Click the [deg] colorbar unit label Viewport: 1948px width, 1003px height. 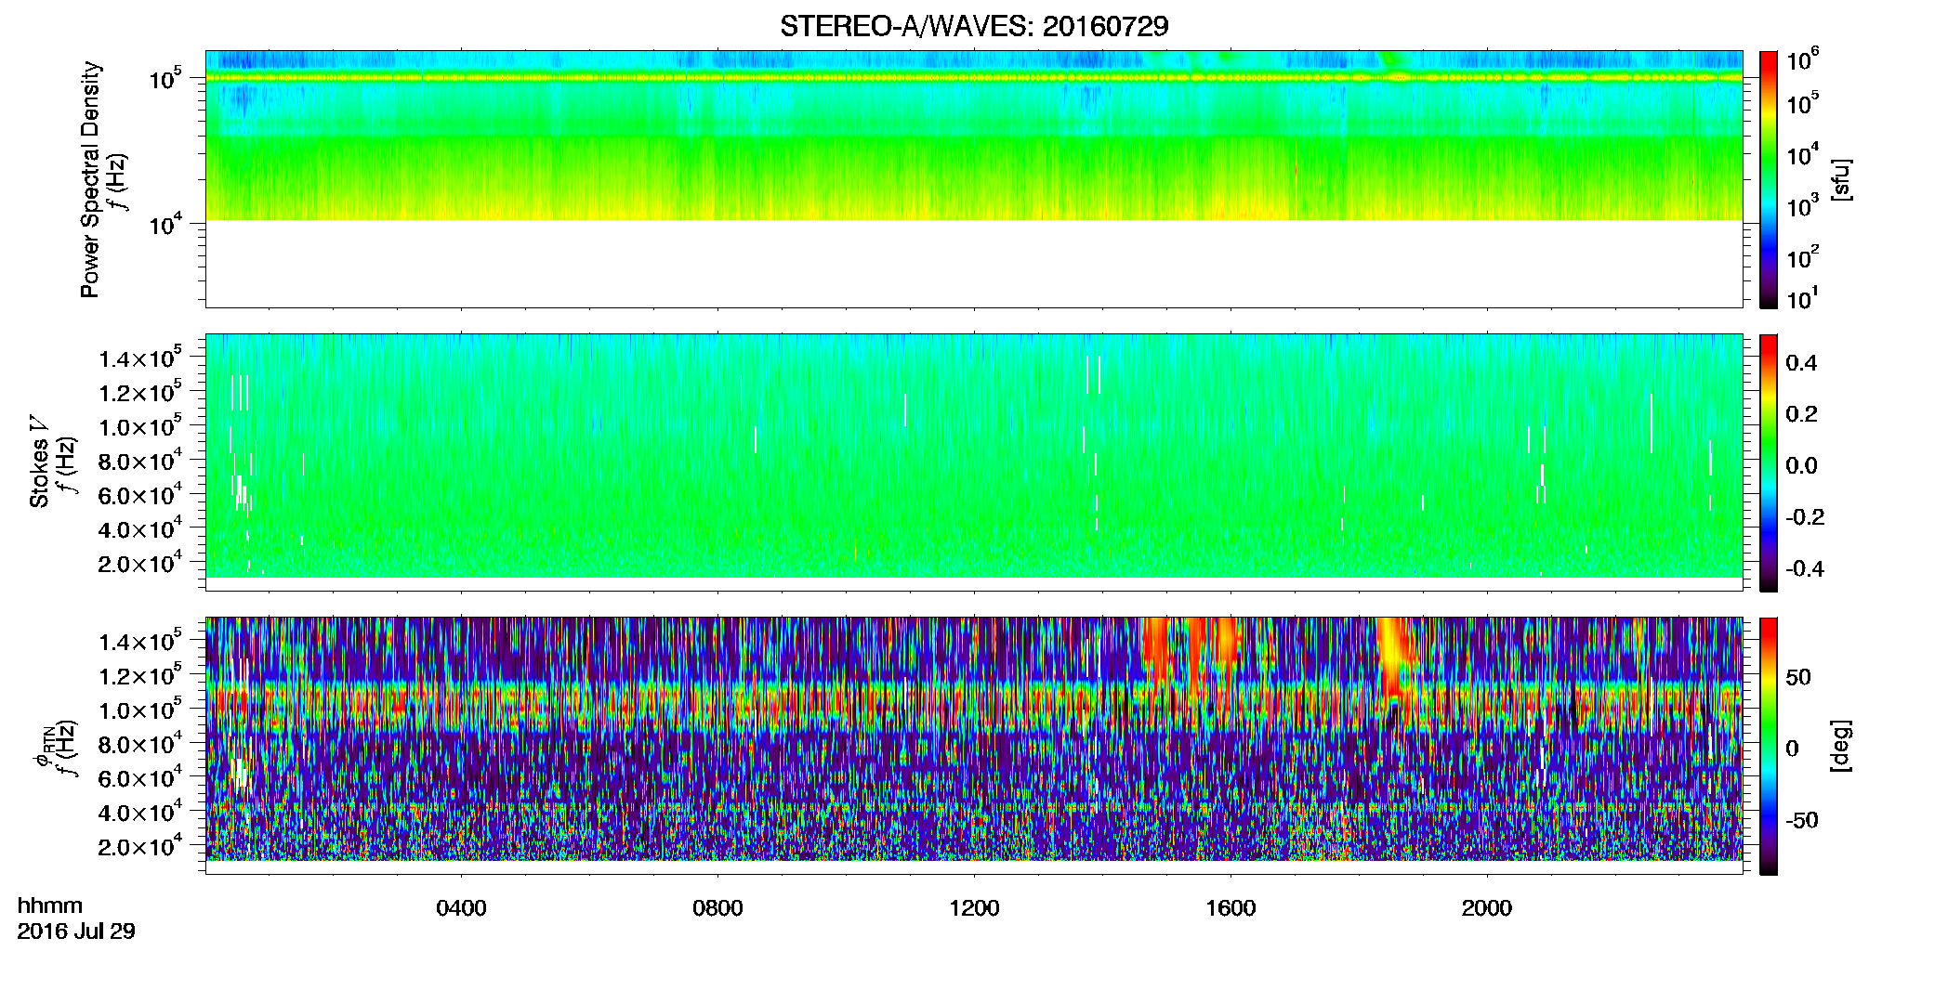tap(1841, 745)
